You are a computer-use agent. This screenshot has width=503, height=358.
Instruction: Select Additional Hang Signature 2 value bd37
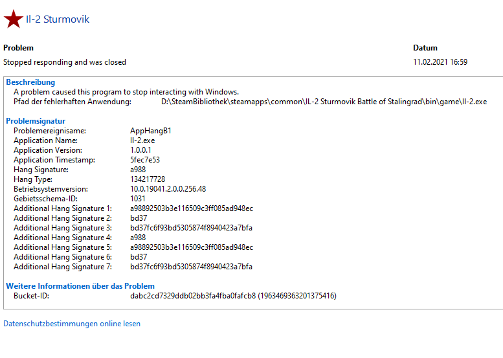pos(139,218)
